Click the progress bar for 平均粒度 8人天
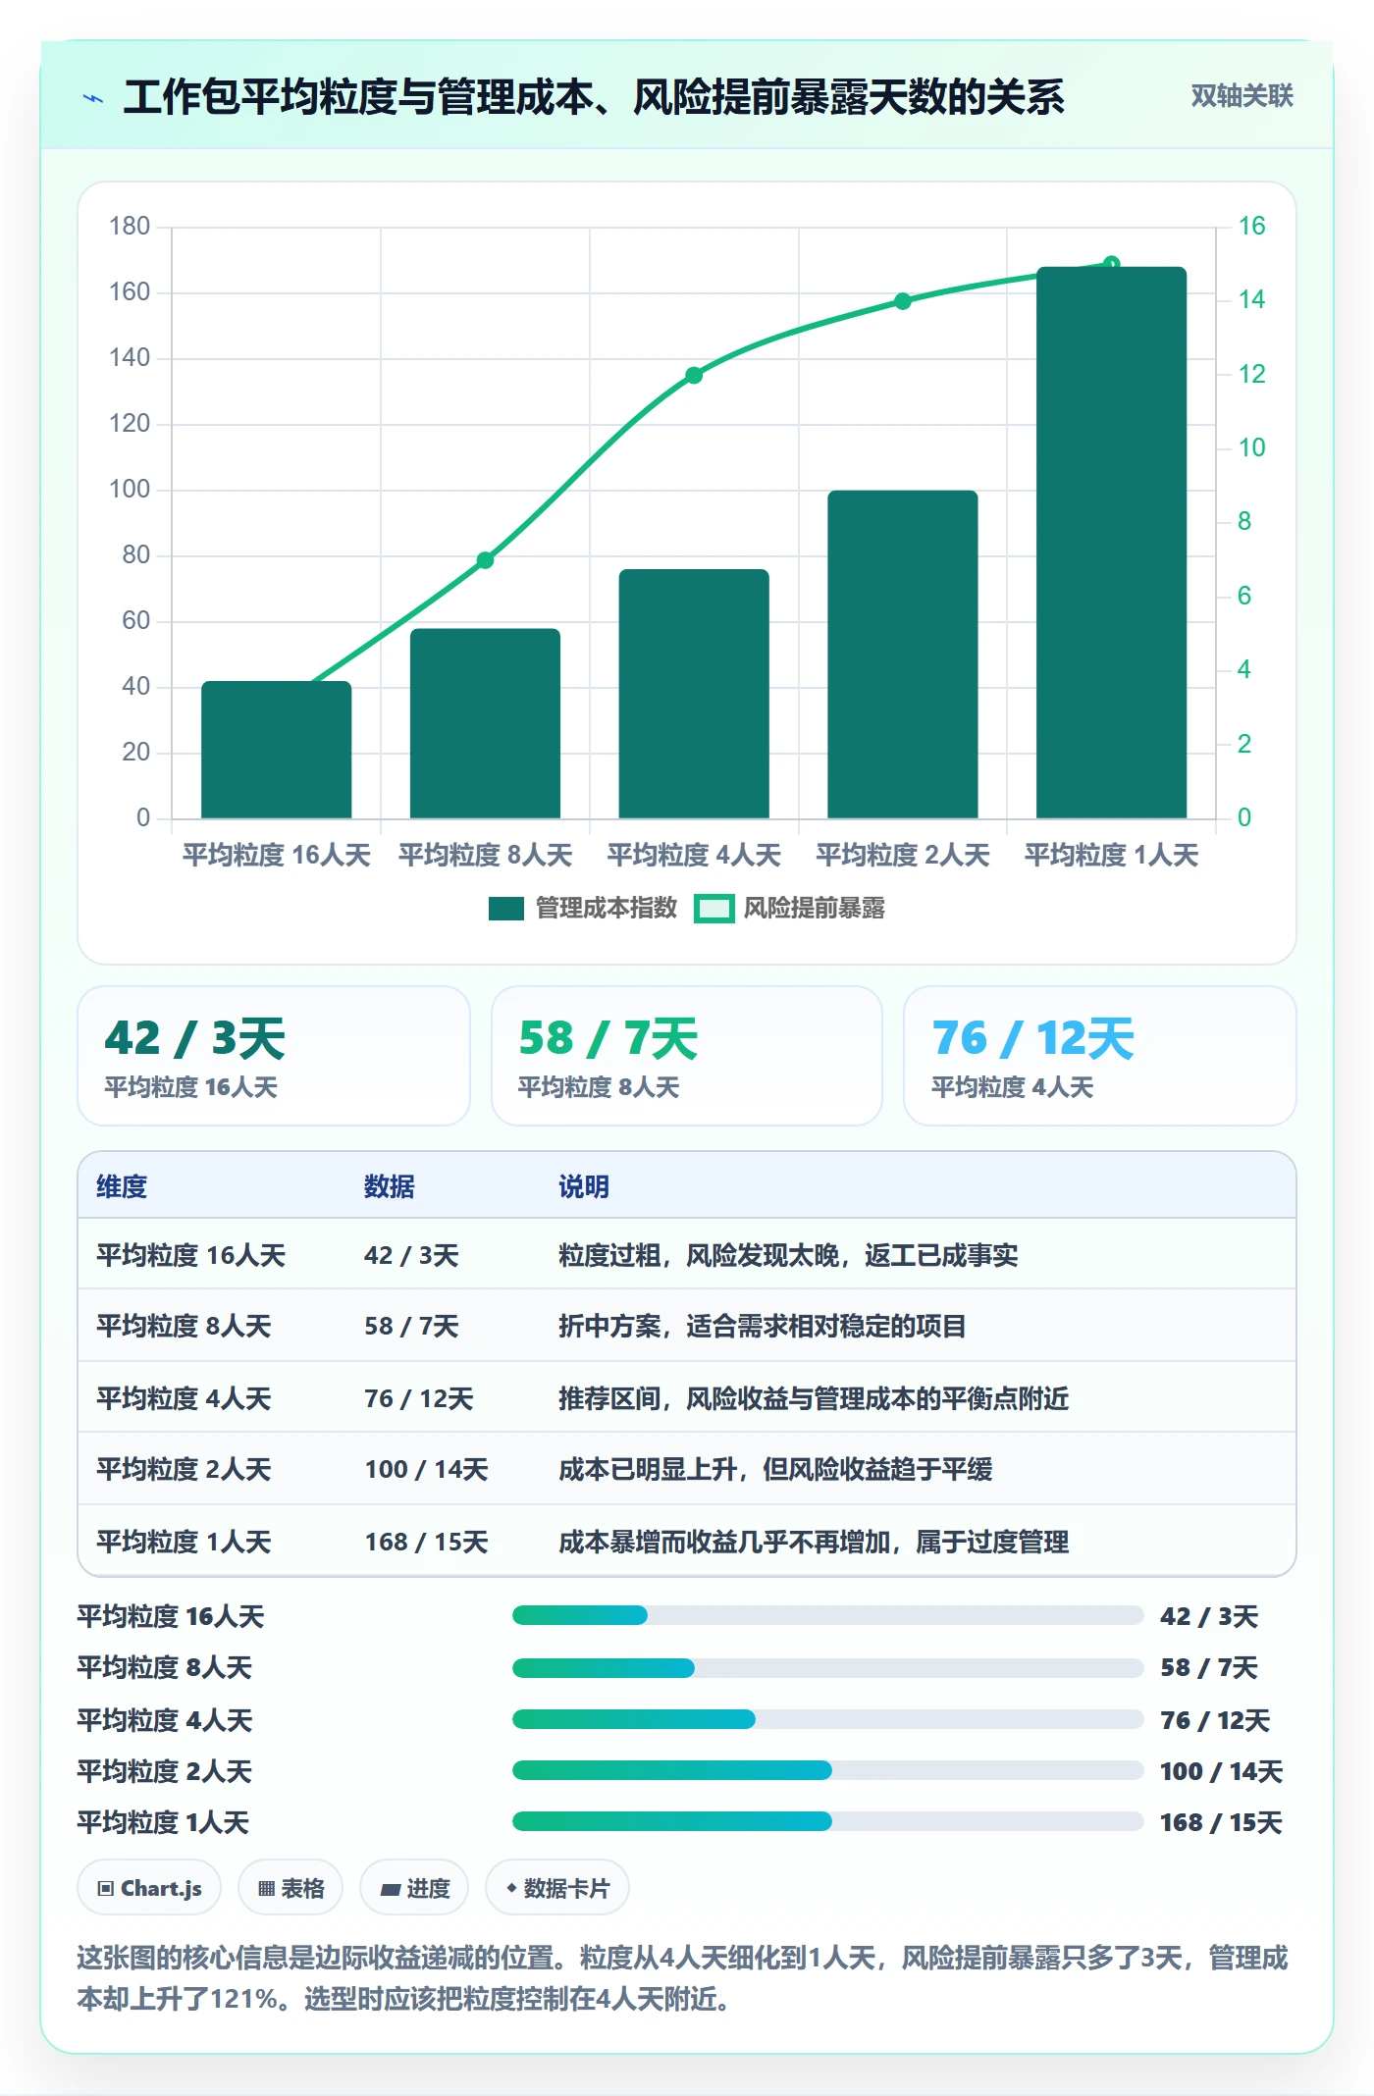This screenshot has width=1374, height=2096. (x=828, y=1667)
